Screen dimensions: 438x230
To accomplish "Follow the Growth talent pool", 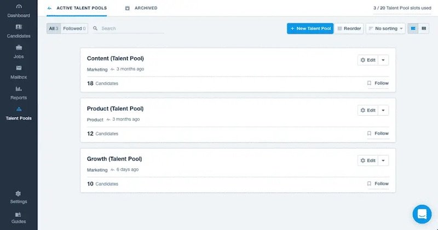I will coord(378,184).
